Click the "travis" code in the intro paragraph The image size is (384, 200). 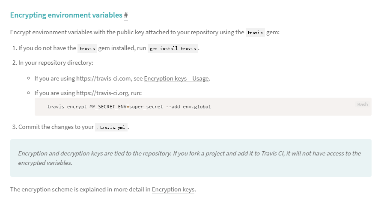[x=255, y=33]
